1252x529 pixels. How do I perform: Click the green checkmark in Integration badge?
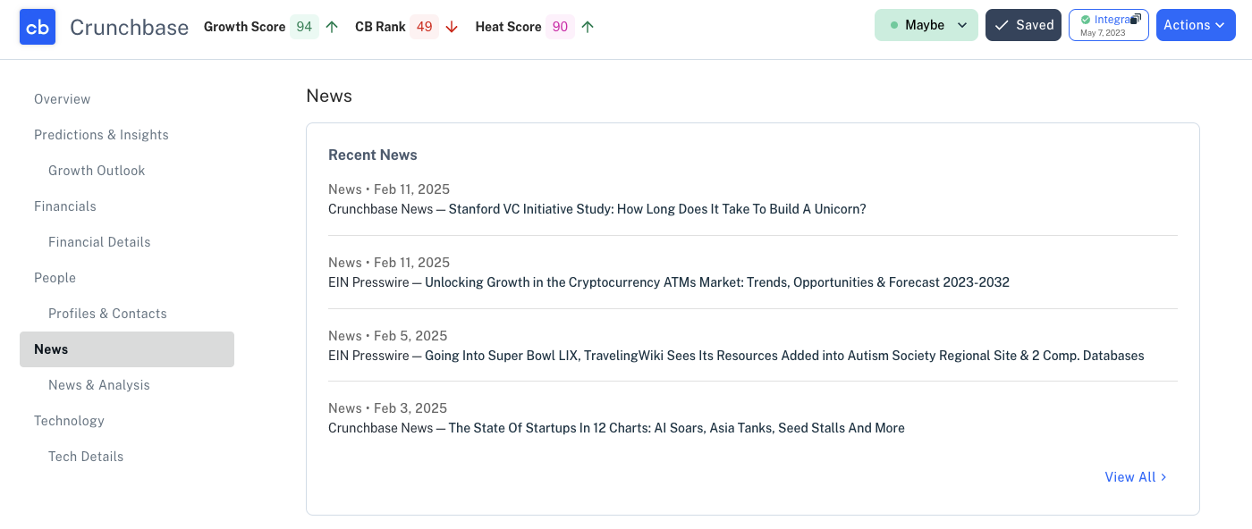[x=1086, y=20]
